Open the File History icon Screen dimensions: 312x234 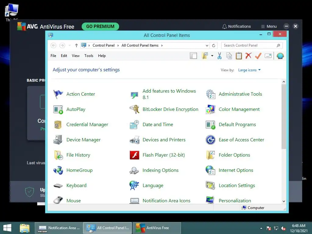point(58,155)
